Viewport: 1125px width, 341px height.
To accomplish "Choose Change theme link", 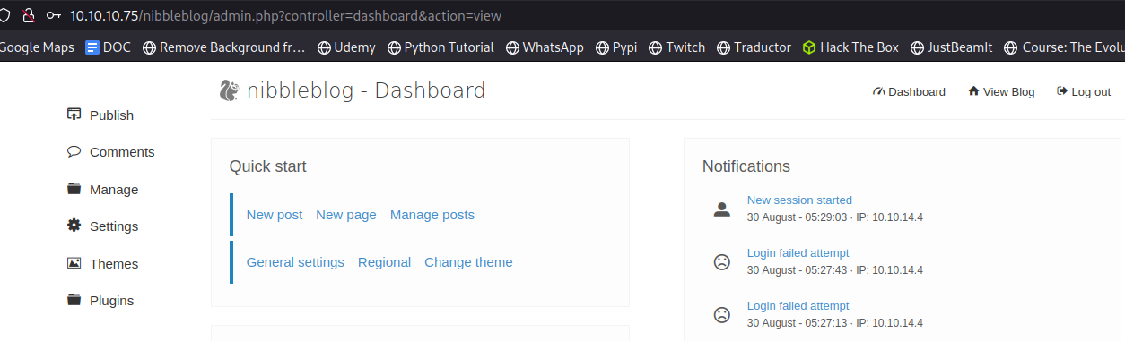I will [468, 262].
